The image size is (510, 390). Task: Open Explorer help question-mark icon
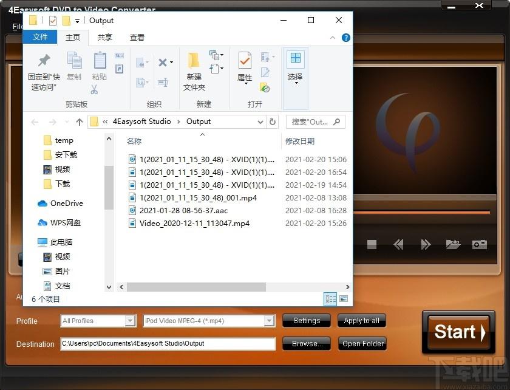345,38
